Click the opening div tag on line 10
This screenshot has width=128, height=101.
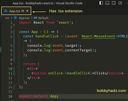click(x=32, y=69)
